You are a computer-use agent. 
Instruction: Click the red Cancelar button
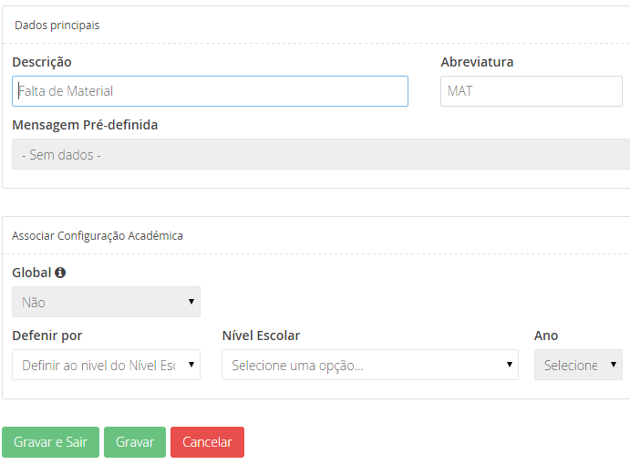(x=207, y=442)
